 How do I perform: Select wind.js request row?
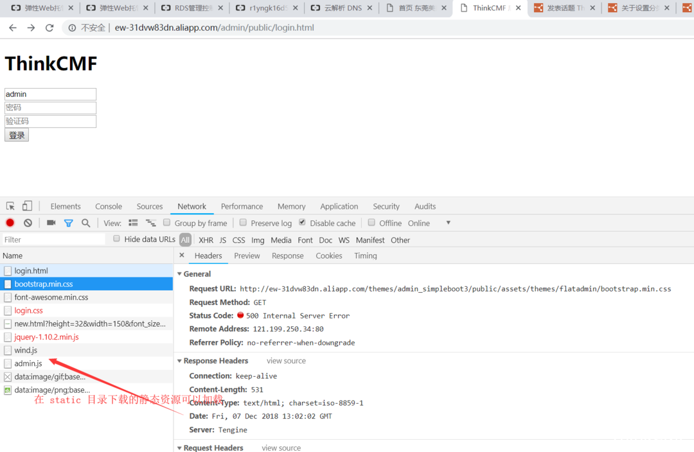[x=87, y=351]
